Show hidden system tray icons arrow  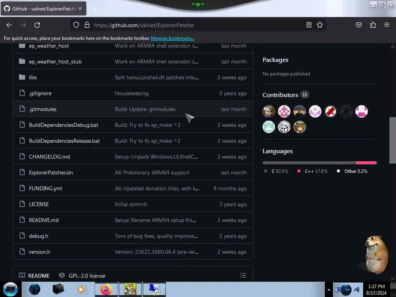tap(329, 290)
